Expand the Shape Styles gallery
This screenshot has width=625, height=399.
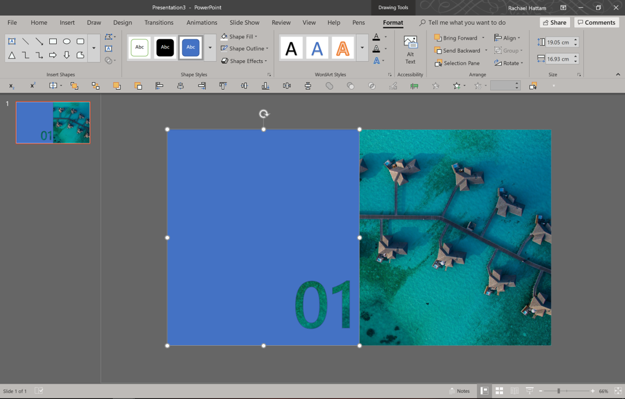210,48
